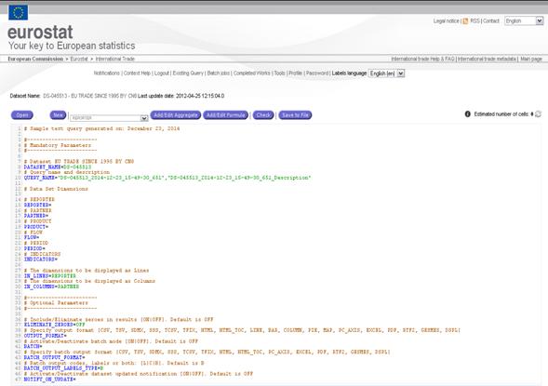Go to Batch jobs
This screenshot has width=548, height=386.
coord(219,73)
